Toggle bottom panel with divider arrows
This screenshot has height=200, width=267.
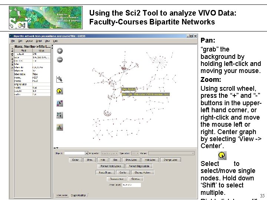56,148
